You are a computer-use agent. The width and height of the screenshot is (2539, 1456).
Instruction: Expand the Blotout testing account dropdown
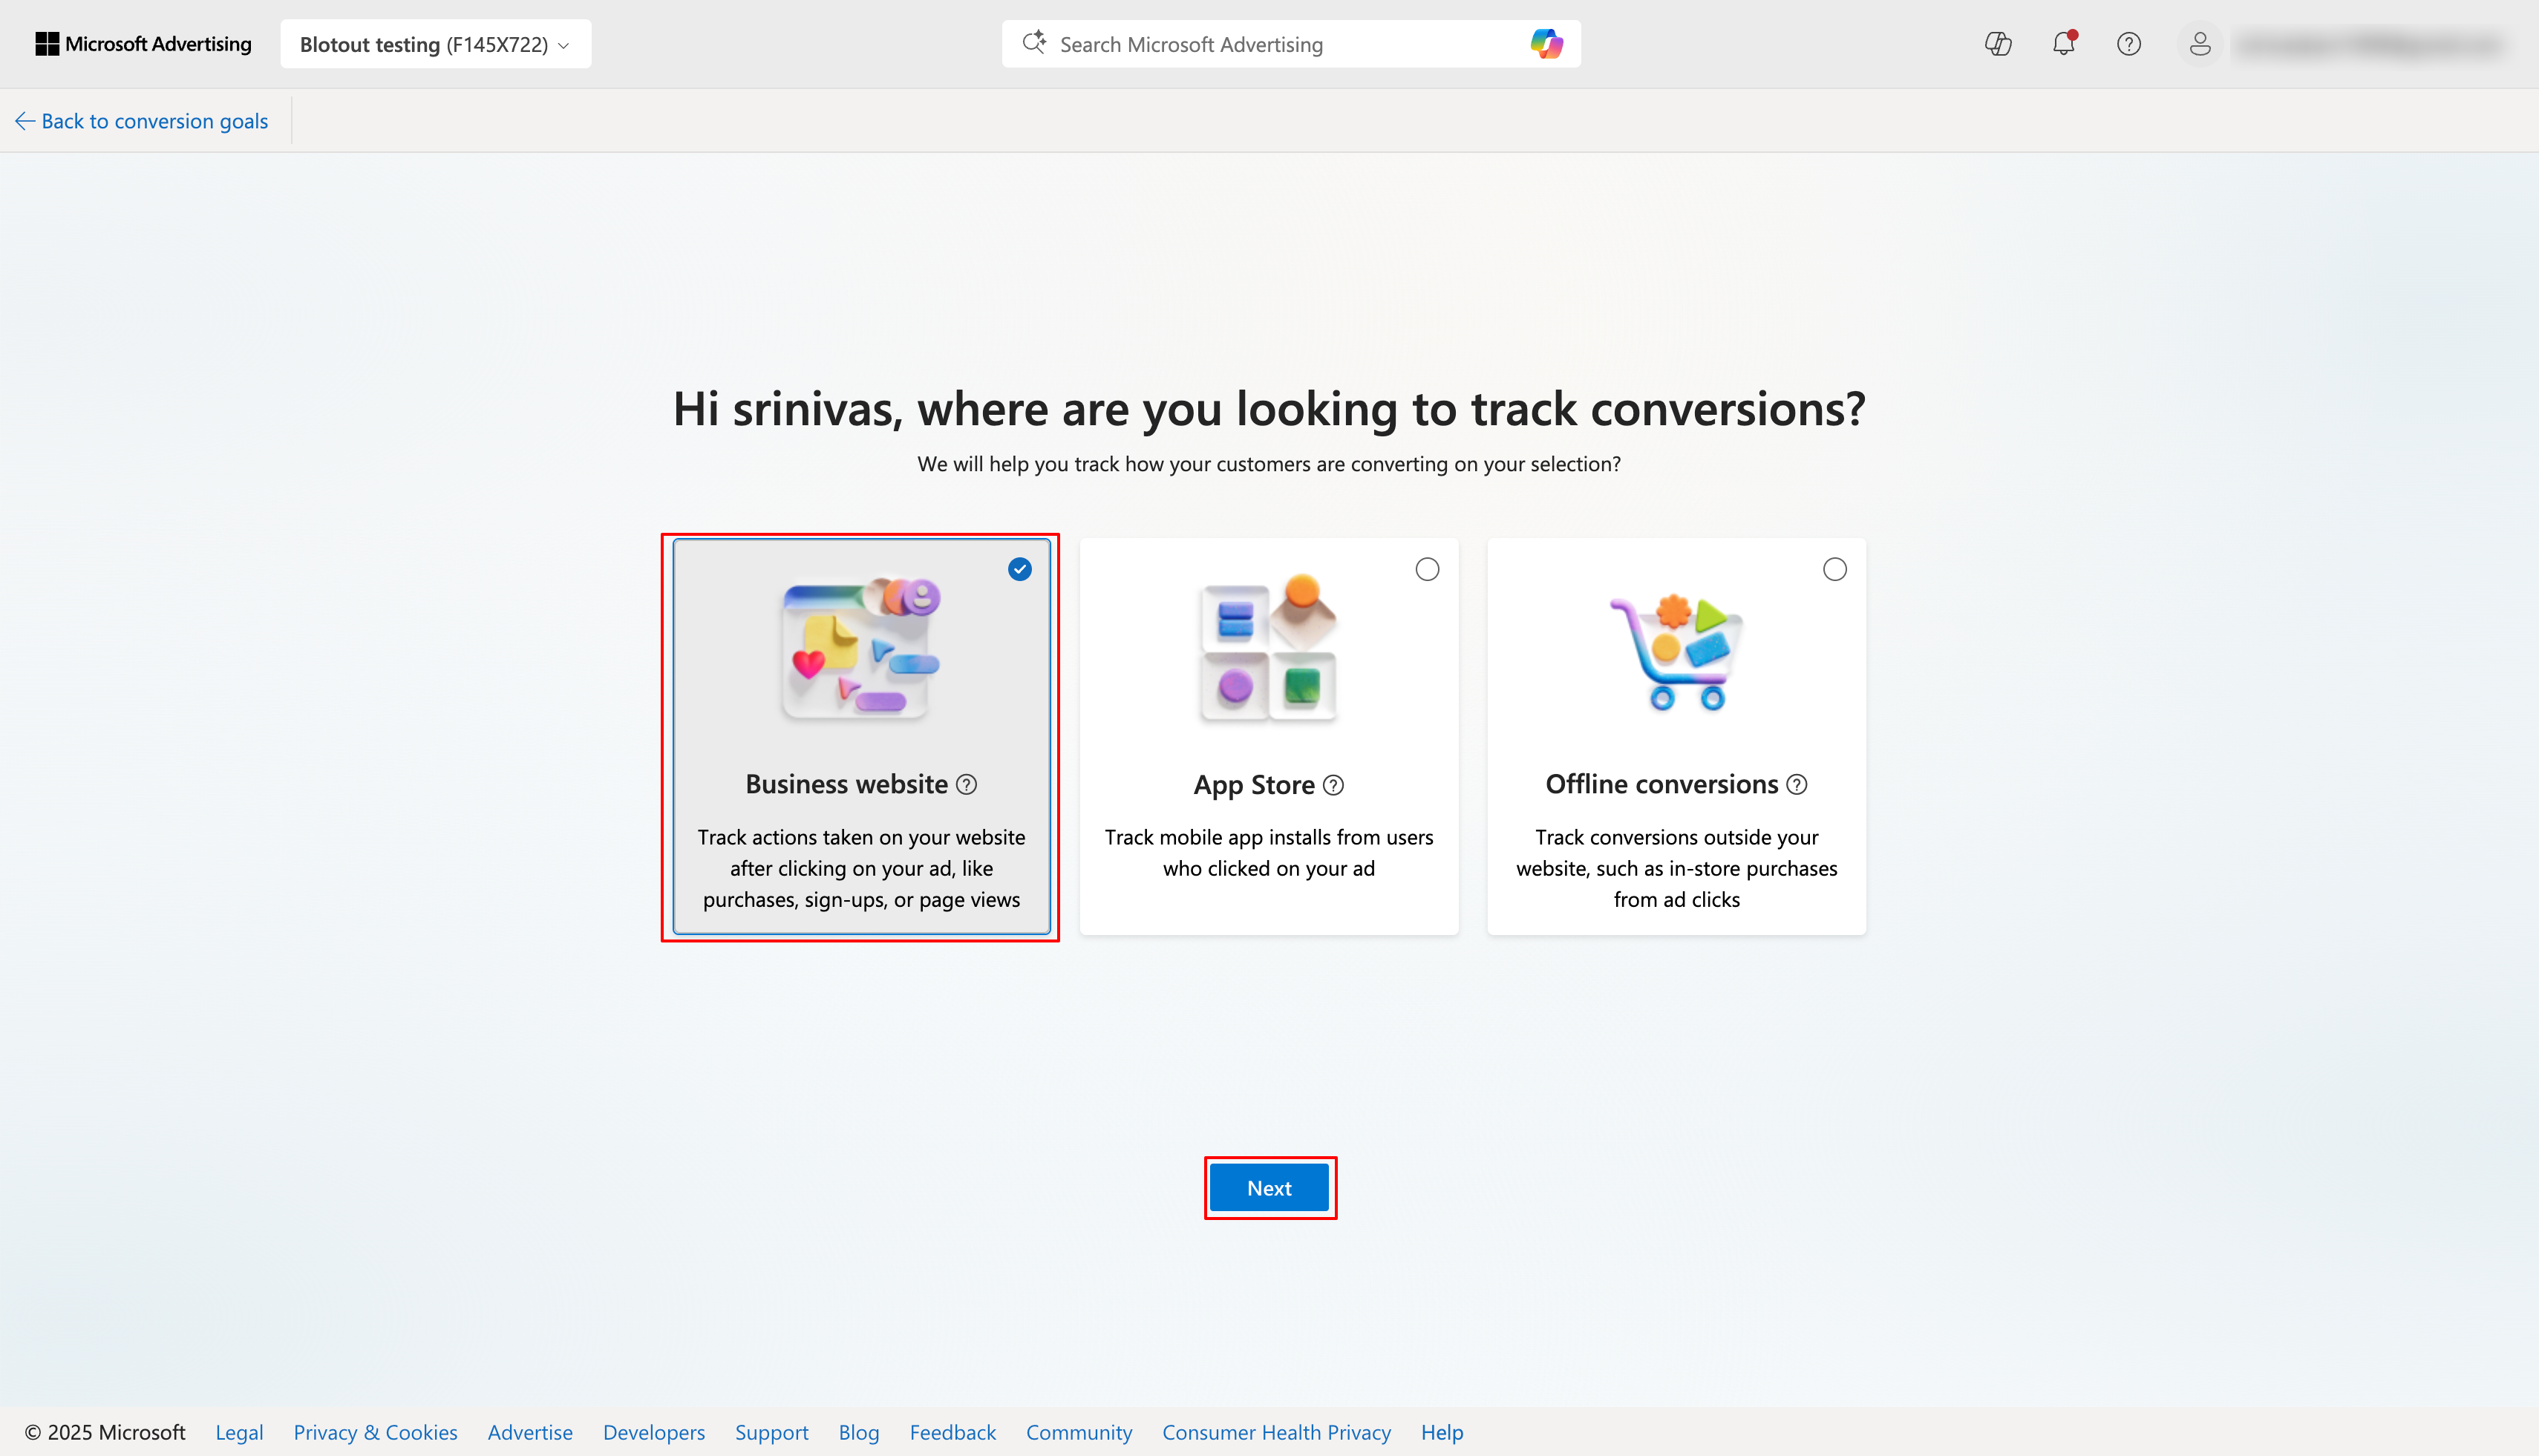click(435, 44)
